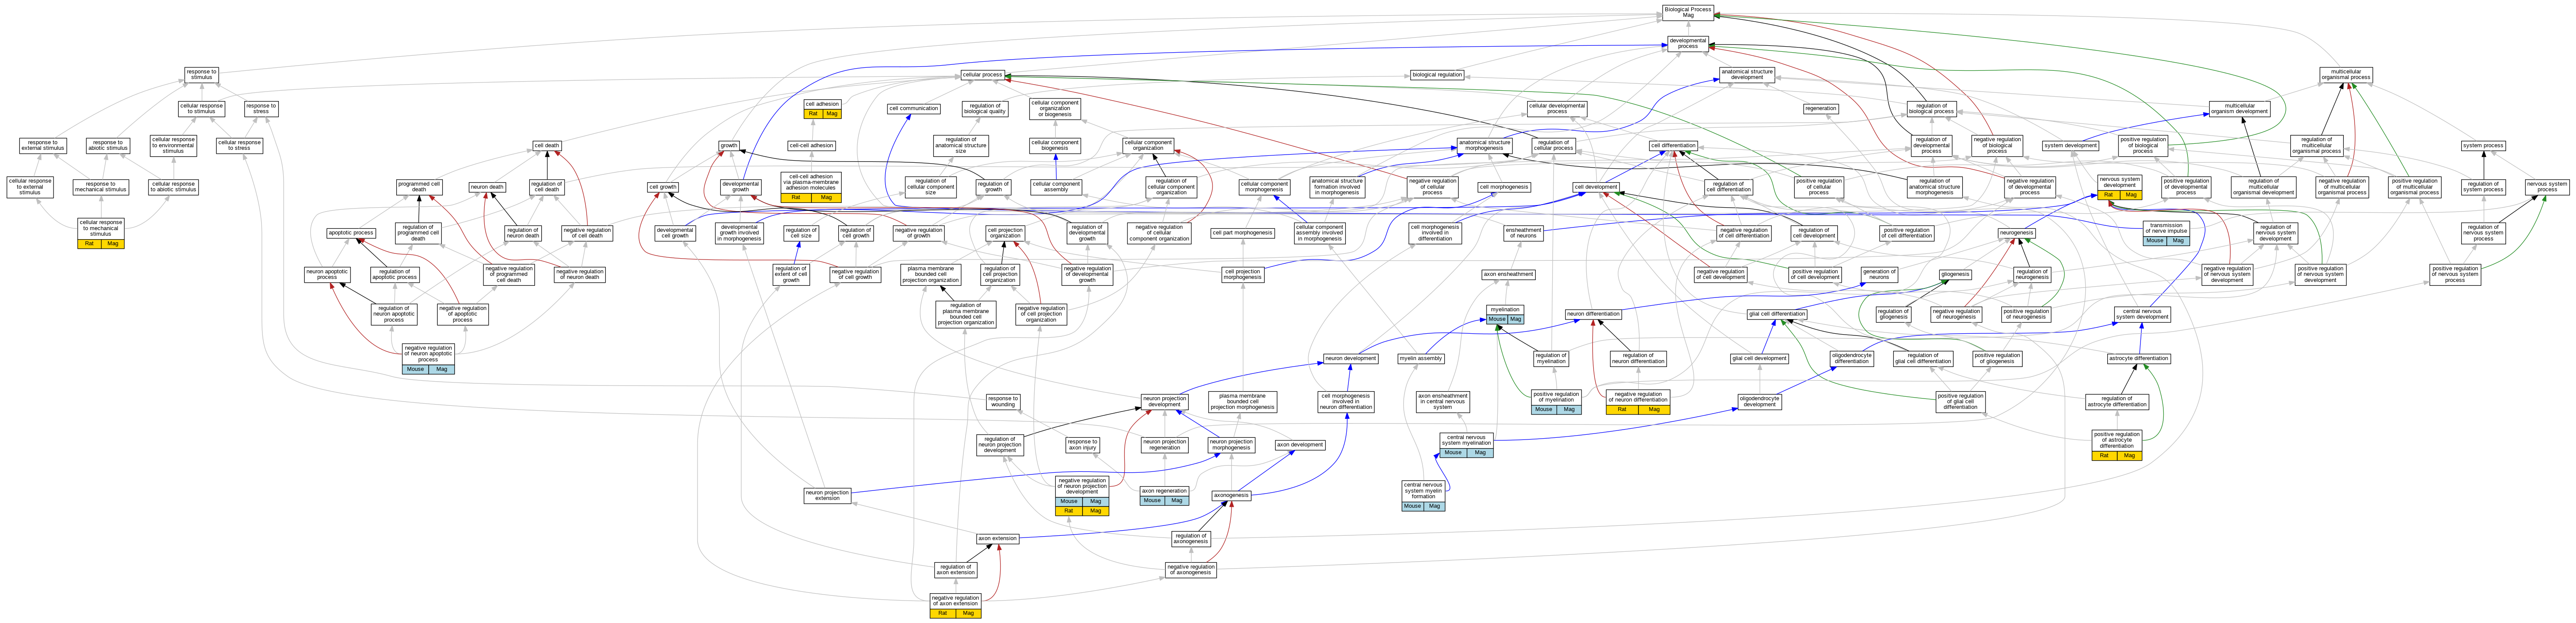Viewport: 2576px width, 623px height.
Task: Click the 'biological regulation' node
Action: click(1437, 75)
